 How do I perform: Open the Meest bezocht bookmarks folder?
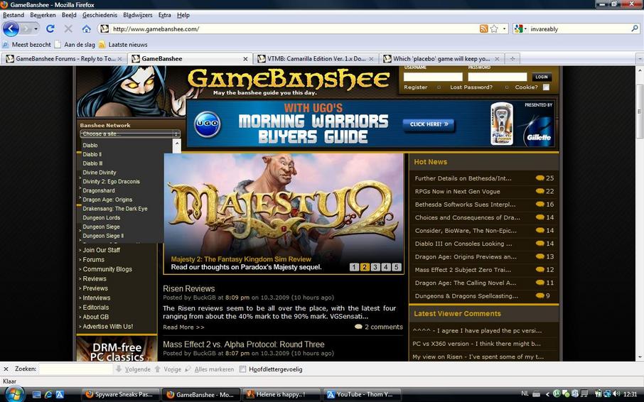[27, 45]
